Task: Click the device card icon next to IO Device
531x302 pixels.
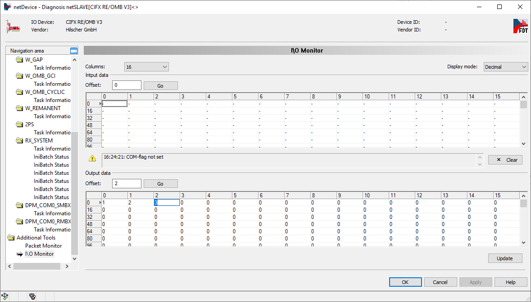Action: [x=13, y=27]
